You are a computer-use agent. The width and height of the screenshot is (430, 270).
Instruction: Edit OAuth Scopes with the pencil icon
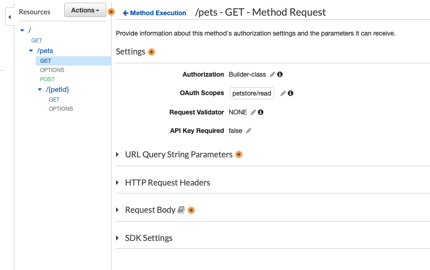click(283, 93)
